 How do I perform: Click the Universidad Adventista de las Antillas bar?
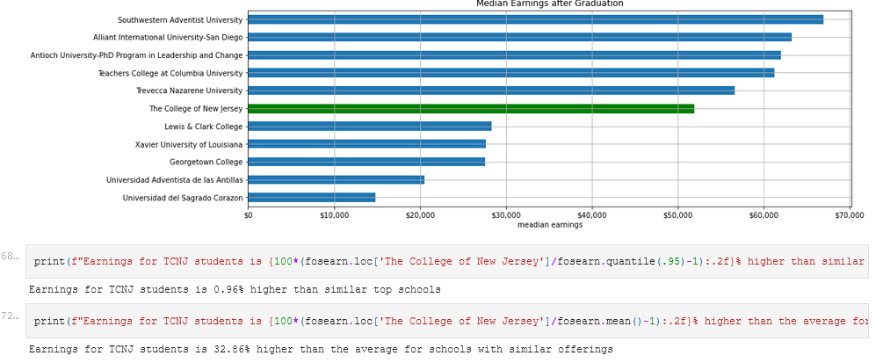[x=337, y=180]
